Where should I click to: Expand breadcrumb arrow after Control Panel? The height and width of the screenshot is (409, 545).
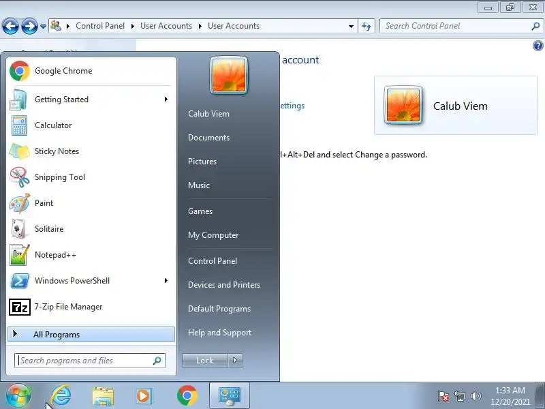tap(132, 26)
